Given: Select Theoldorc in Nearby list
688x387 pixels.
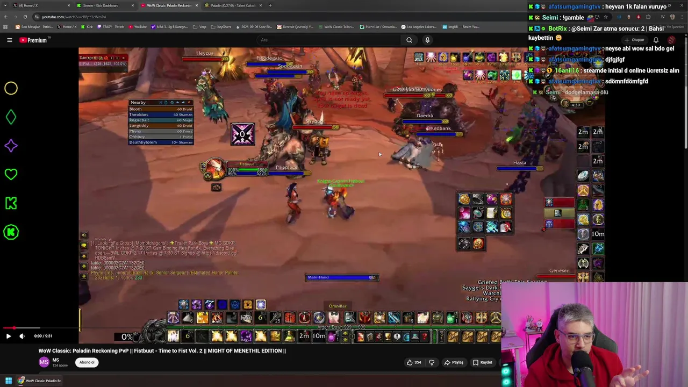Looking at the screenshot, I should coord(160,114).
